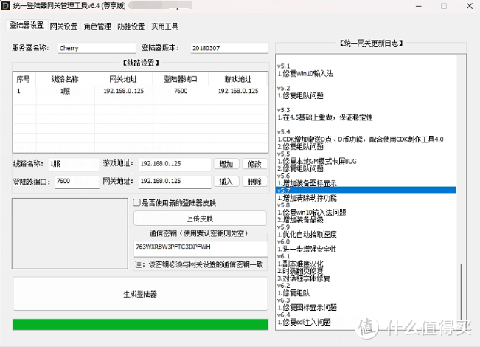Minimize the gateway tool window
The height and width of the screenshot is (347, 480).
(419, 6)
